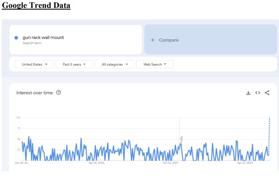Open help for Interest over time
Viewport: 279px width, 181px height.
pos(58,93)
